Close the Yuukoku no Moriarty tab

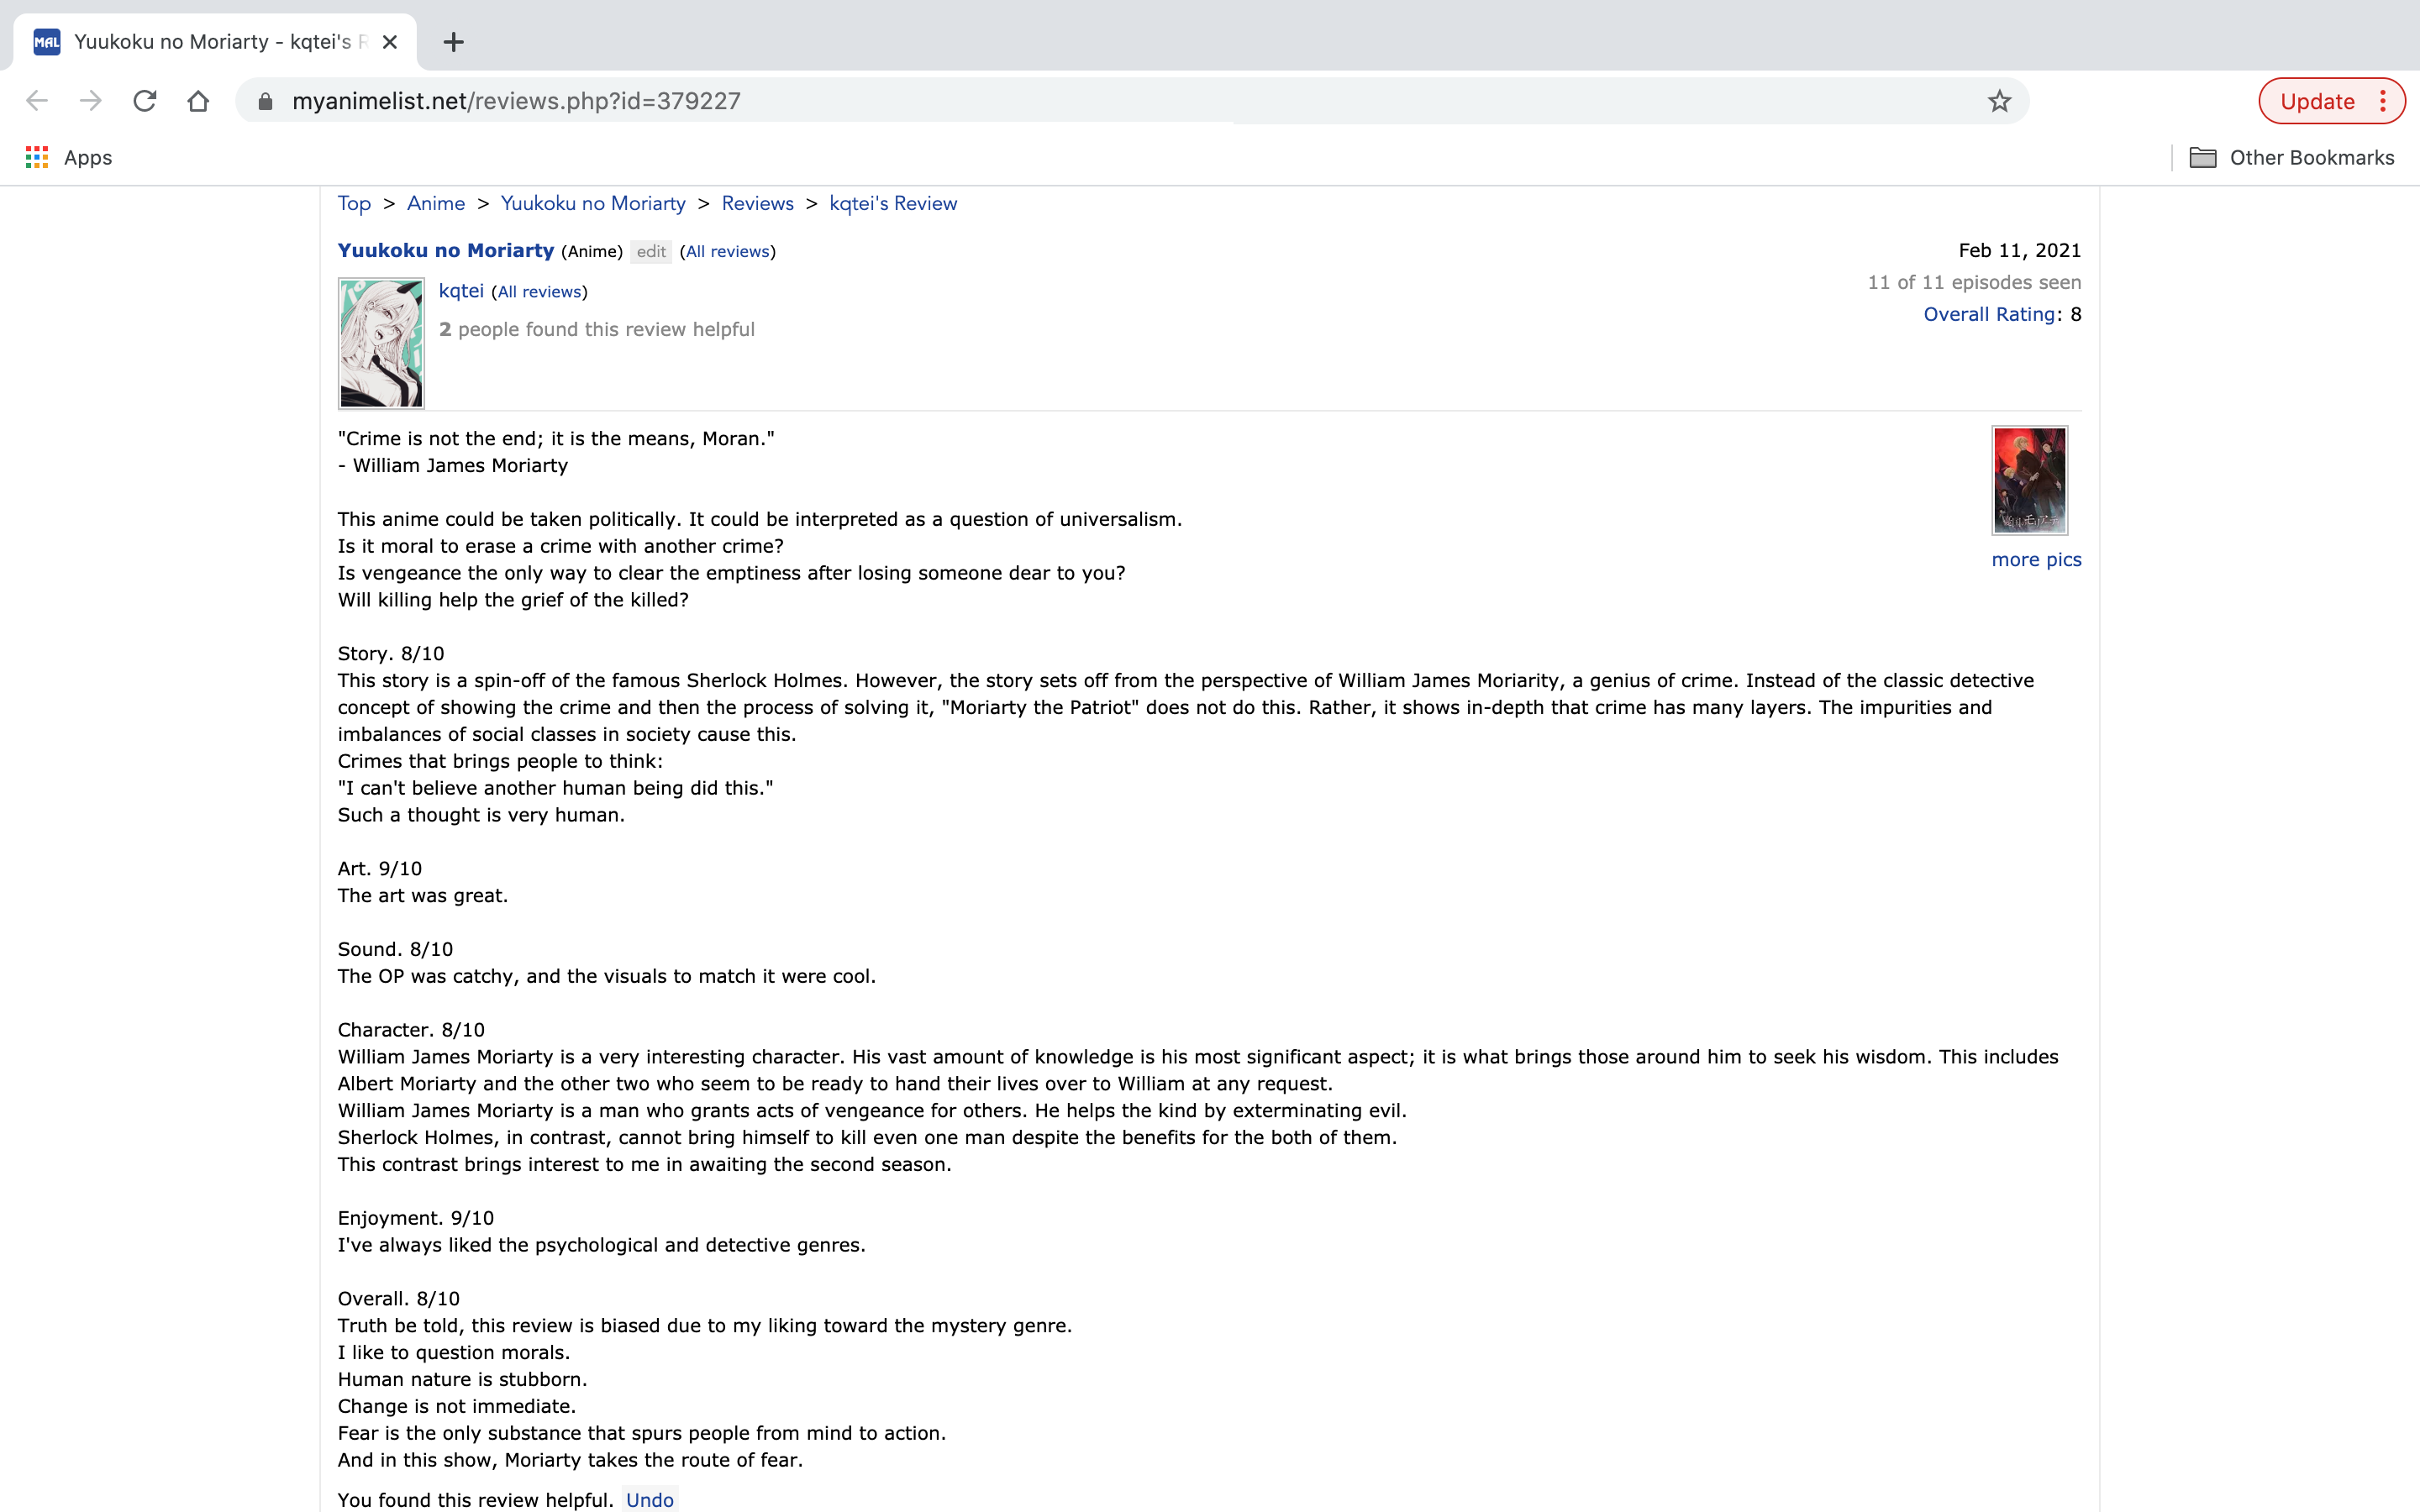point(390,42)
